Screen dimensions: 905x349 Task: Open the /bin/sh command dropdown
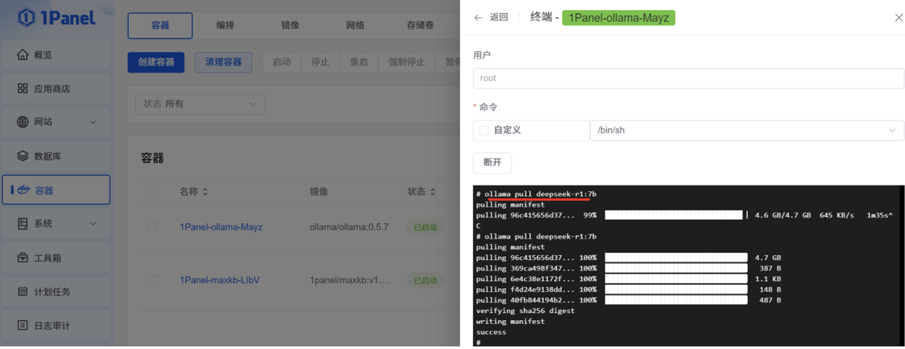coord(747,131)
